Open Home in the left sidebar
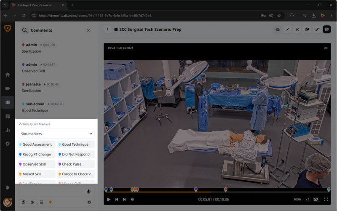This screenshot has width=337, height=211. pyautogui.click(x=8, y=75)
